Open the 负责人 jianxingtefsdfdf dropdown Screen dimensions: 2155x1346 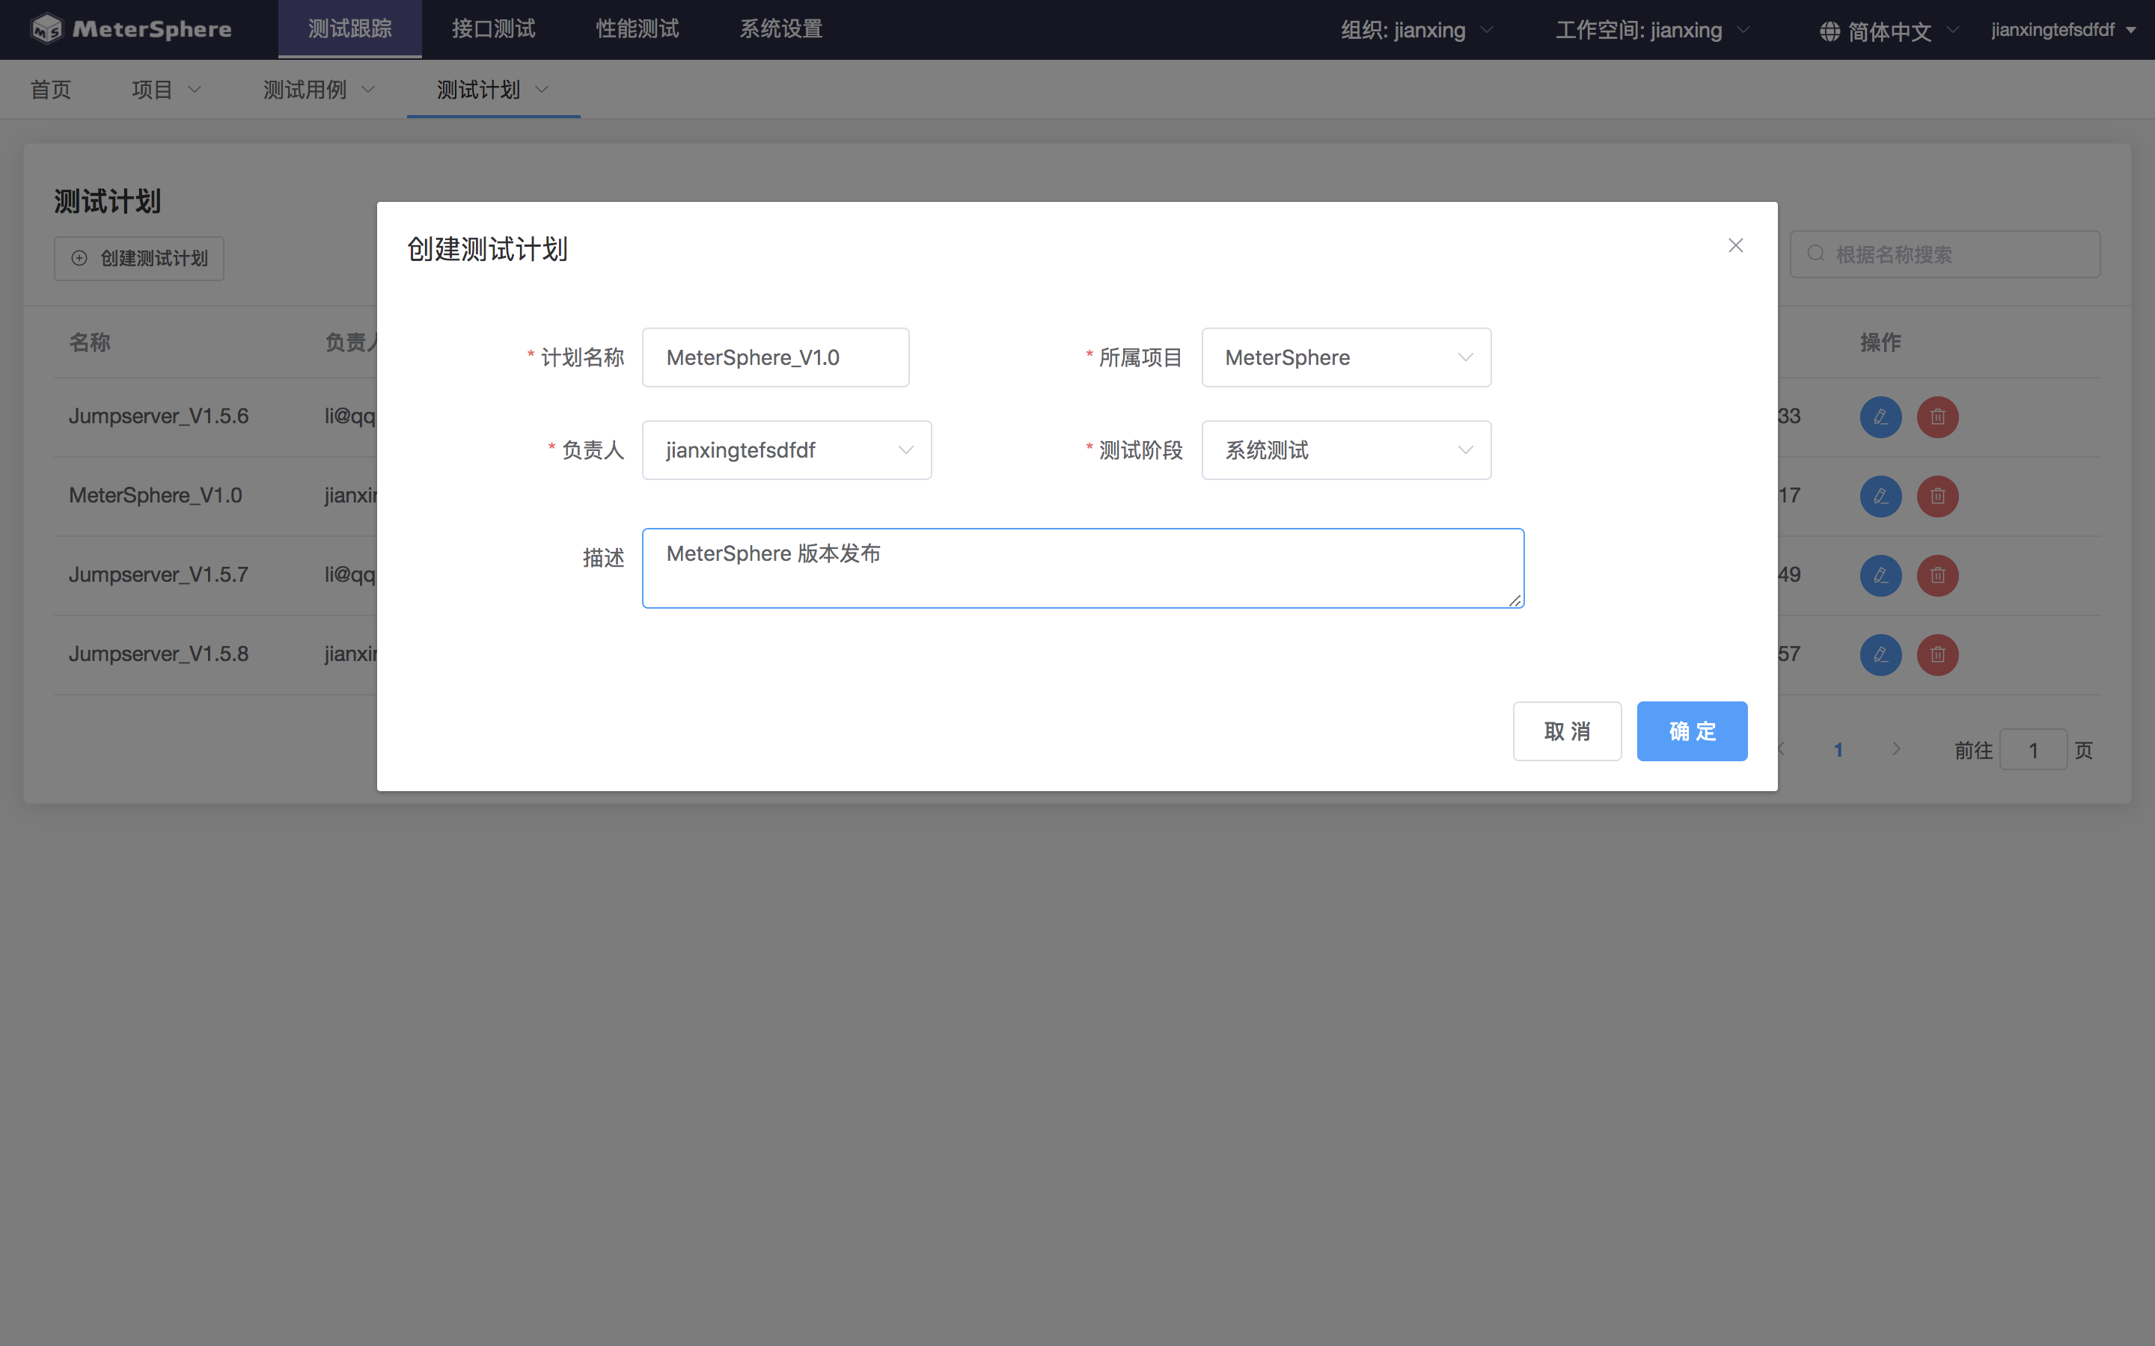pyautogui.click(x=786, y=450)
